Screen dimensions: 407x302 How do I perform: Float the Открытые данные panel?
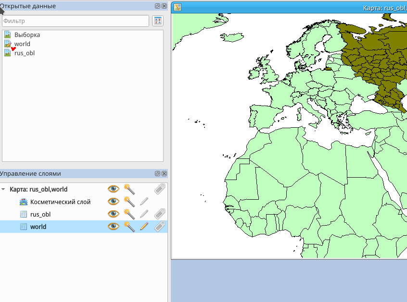pyautogui.click(x=157, y=6)
